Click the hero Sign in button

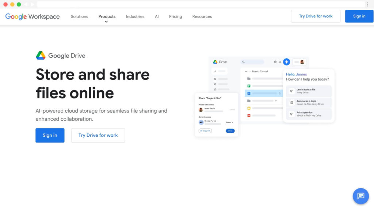click(50, 135)
